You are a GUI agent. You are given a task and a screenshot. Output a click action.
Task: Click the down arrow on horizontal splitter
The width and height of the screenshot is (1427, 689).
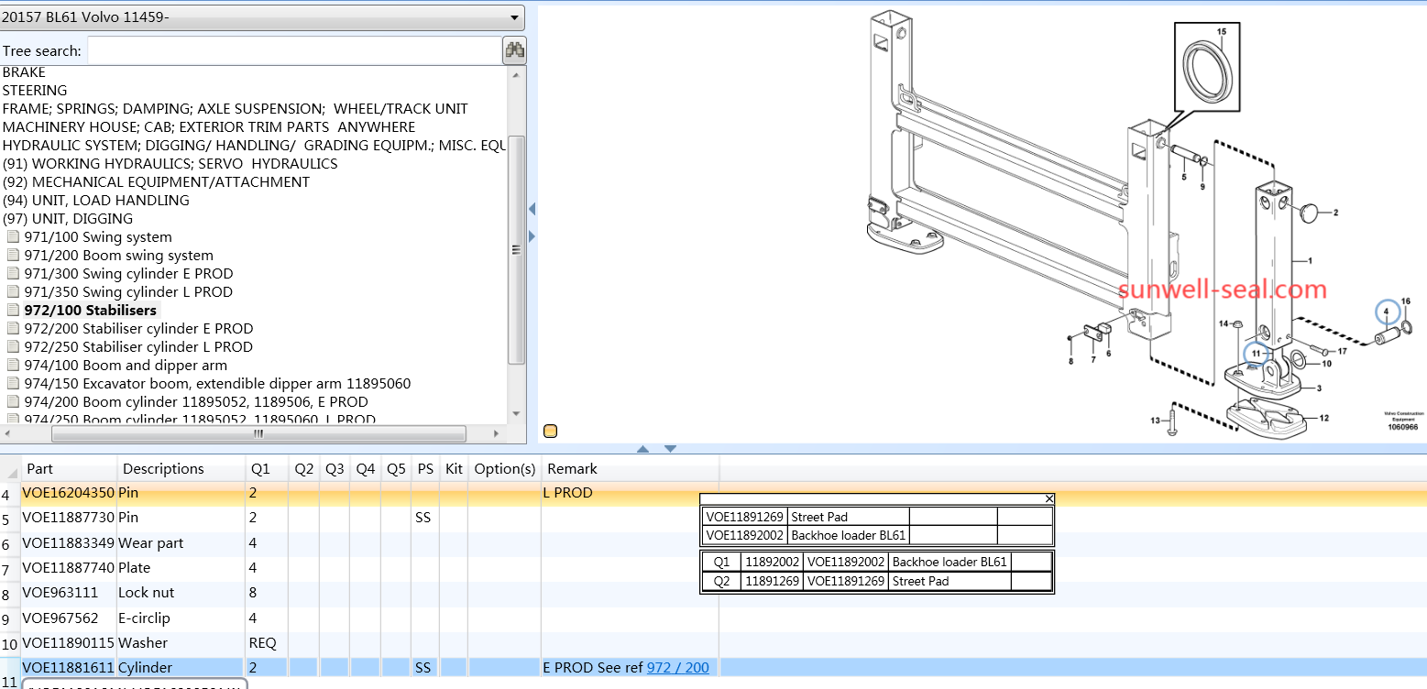[x=670, y=449]
